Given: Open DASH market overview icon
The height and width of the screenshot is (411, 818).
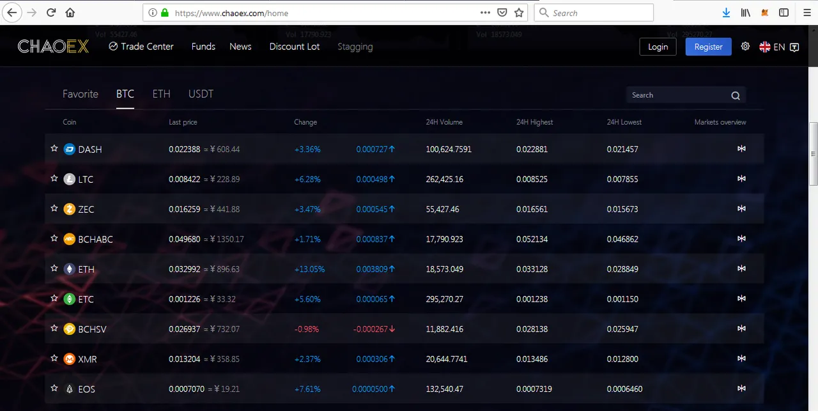Looking at the screenshot, I should [x=741, y=148].
